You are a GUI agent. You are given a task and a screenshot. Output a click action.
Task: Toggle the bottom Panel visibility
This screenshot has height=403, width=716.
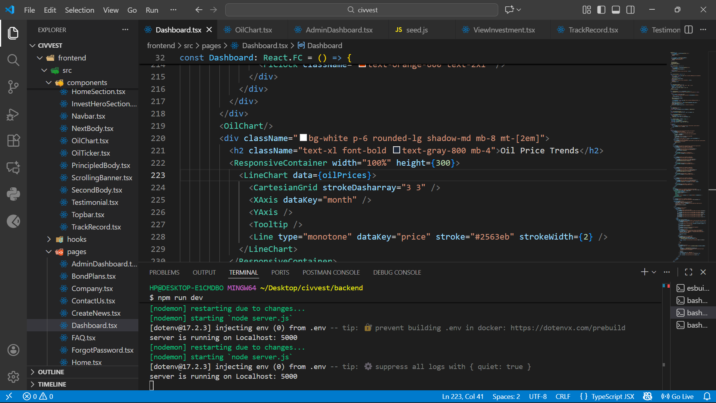click(x=616, y=10)
